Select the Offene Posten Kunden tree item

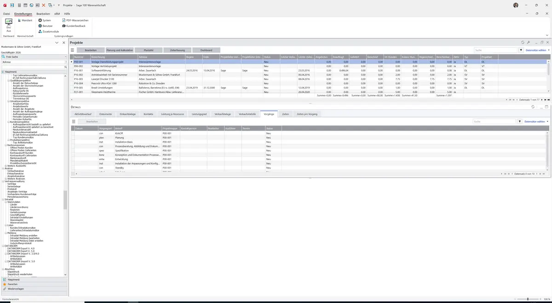[x=21, y=148]
